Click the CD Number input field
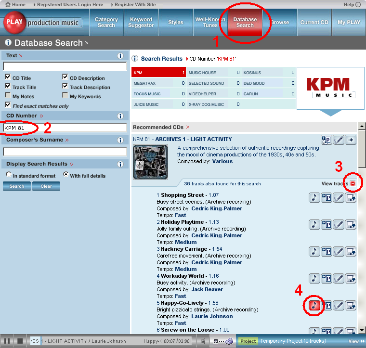The image size is (366, 348). (65, 128)
